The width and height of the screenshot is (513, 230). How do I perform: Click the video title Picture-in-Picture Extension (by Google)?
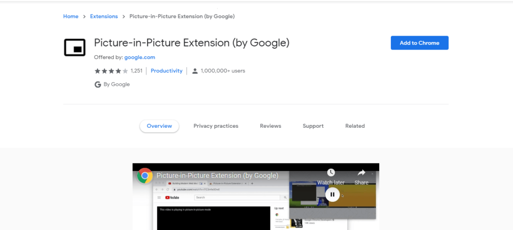pos(217,175)
